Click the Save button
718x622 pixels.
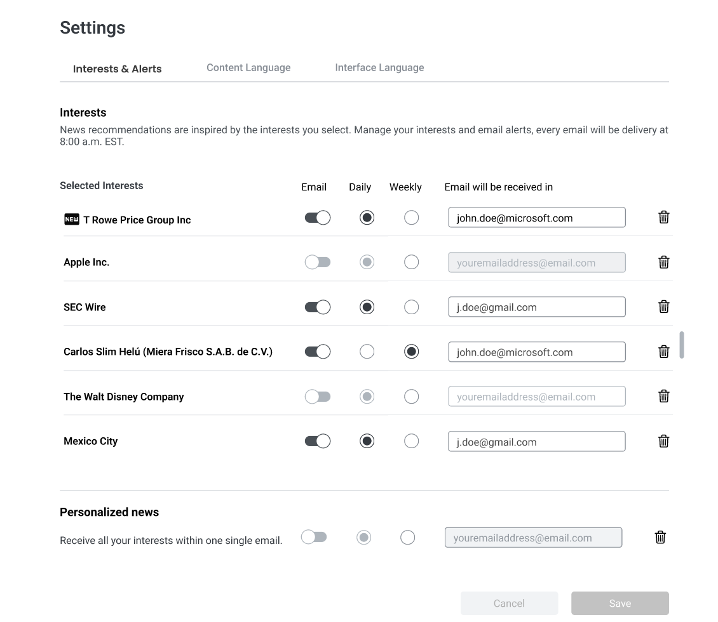[620, 604]
